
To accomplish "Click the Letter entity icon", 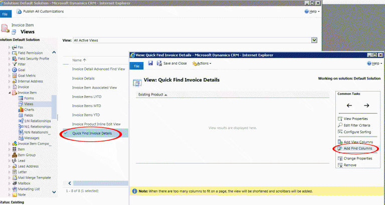I will 15,172.
